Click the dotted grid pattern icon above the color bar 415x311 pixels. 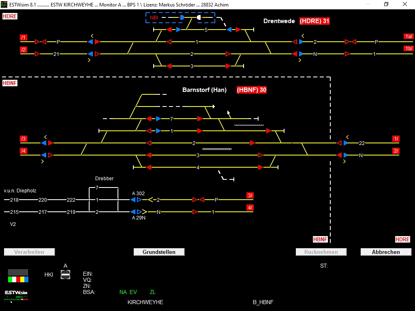18,272
